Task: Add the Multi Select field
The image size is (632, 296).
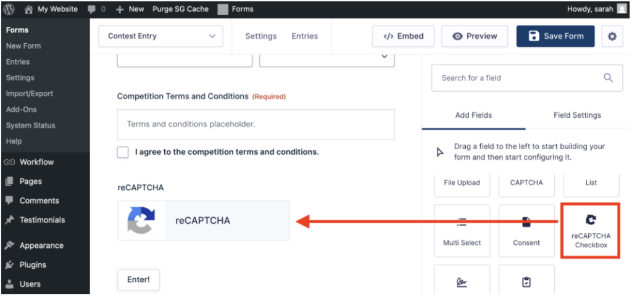Action: (462, 231)
